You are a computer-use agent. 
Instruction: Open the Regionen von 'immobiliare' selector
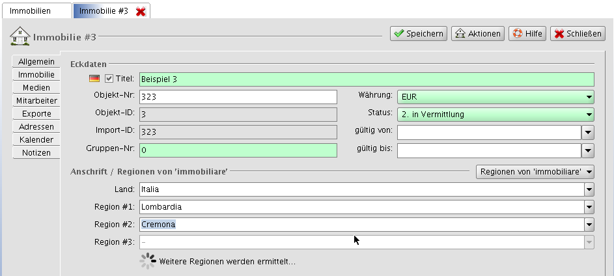click(535, 172)
